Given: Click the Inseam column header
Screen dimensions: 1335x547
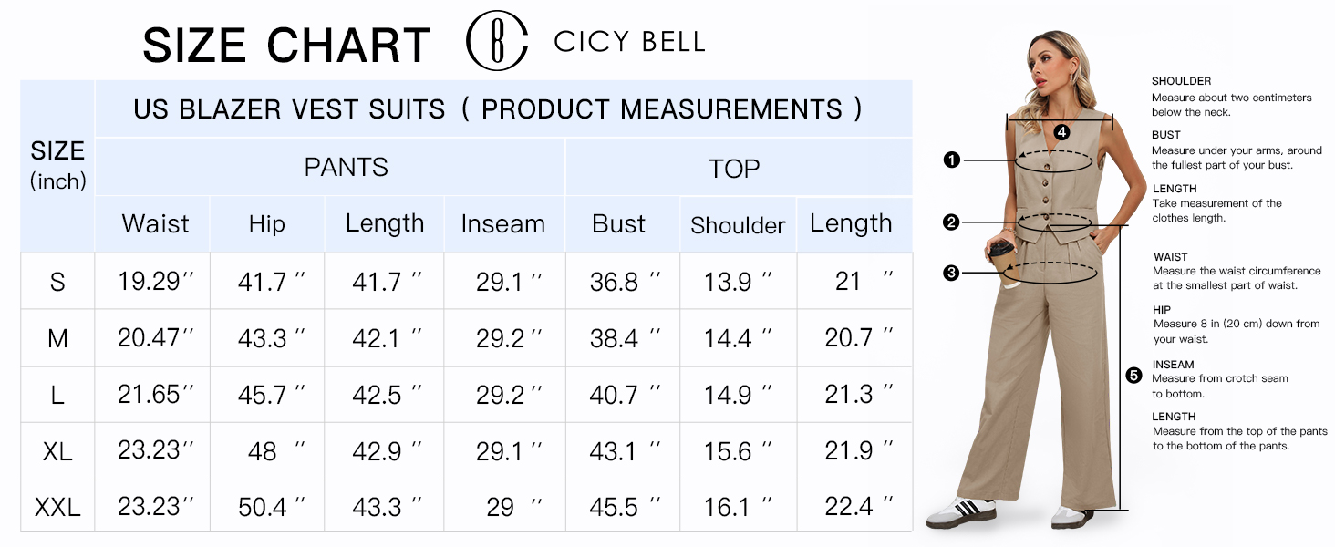Looking at the screenshot, I should [502, 224].
